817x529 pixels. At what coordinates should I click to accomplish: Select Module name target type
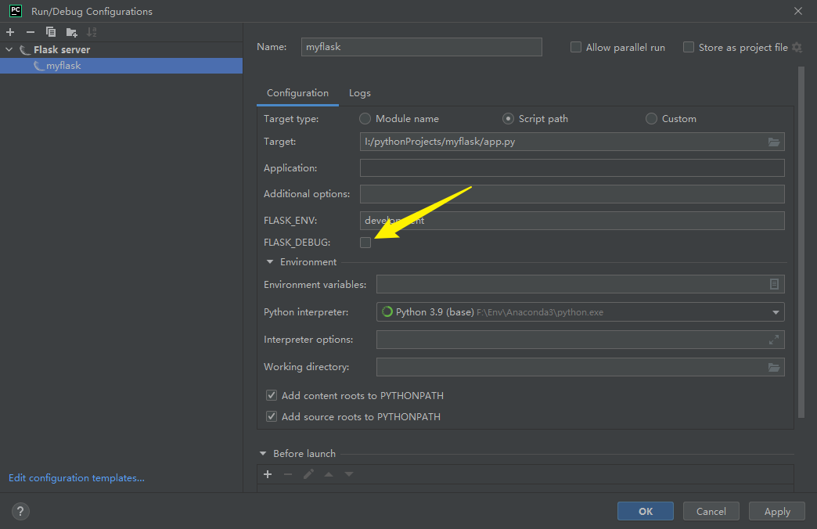(x=365, y=119)
